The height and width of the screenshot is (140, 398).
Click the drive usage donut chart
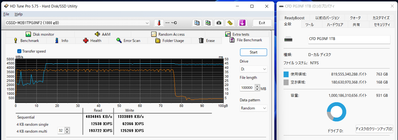tap(337, 112)
